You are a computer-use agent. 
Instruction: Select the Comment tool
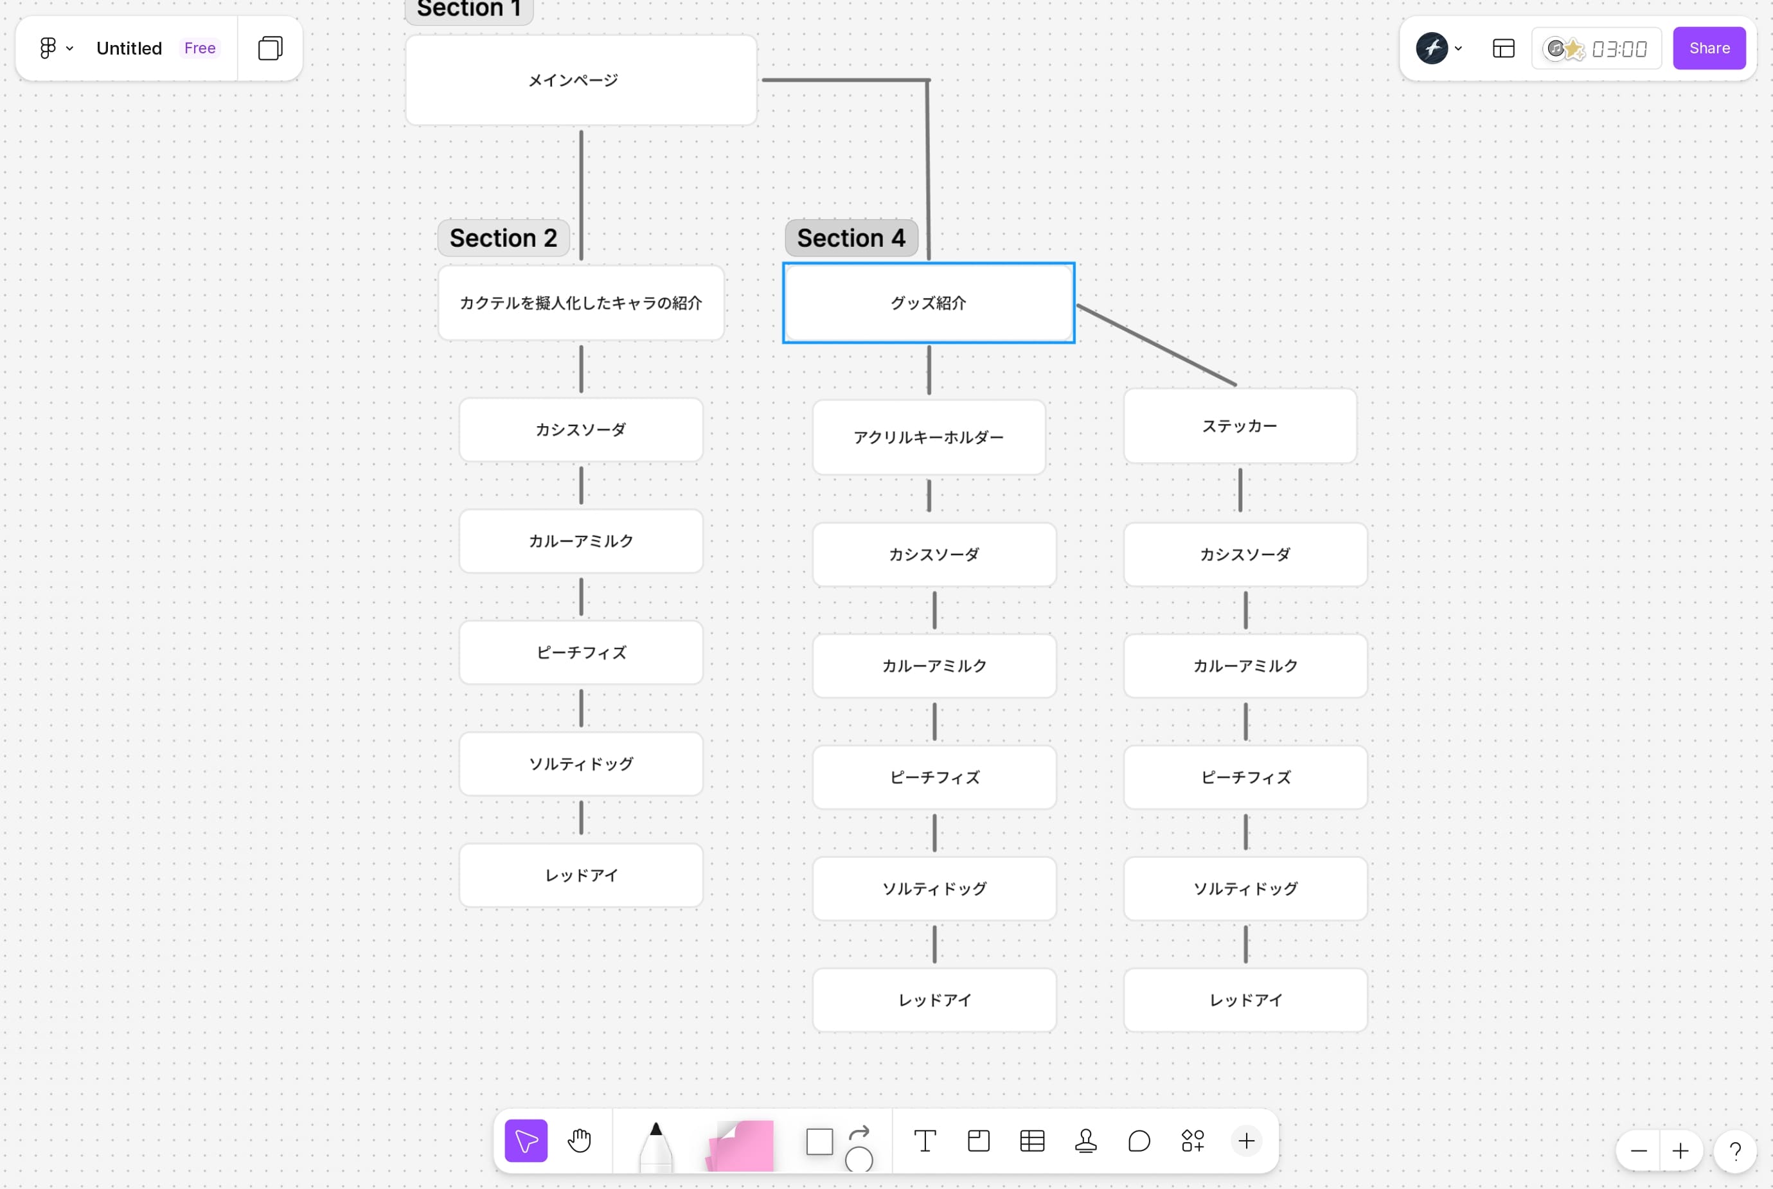(1139, 1140)
